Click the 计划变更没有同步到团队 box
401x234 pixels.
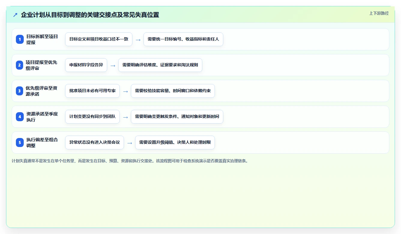pos(92,117)
